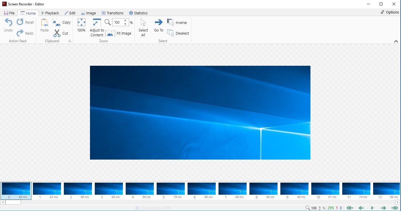This screenshot has width=401, height=211.
Task: Select frame 3 thumbnail
Action: 109,191
